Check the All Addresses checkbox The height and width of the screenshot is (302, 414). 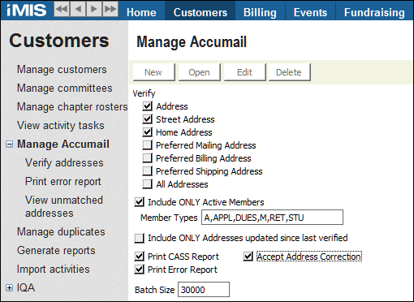pos(147,184)
